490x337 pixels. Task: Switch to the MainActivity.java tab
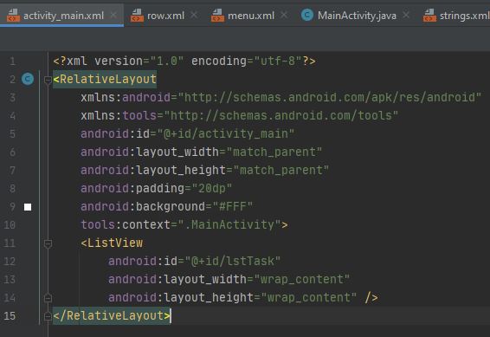point(357,16)
